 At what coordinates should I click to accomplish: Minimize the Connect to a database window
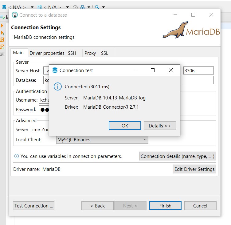175,15
